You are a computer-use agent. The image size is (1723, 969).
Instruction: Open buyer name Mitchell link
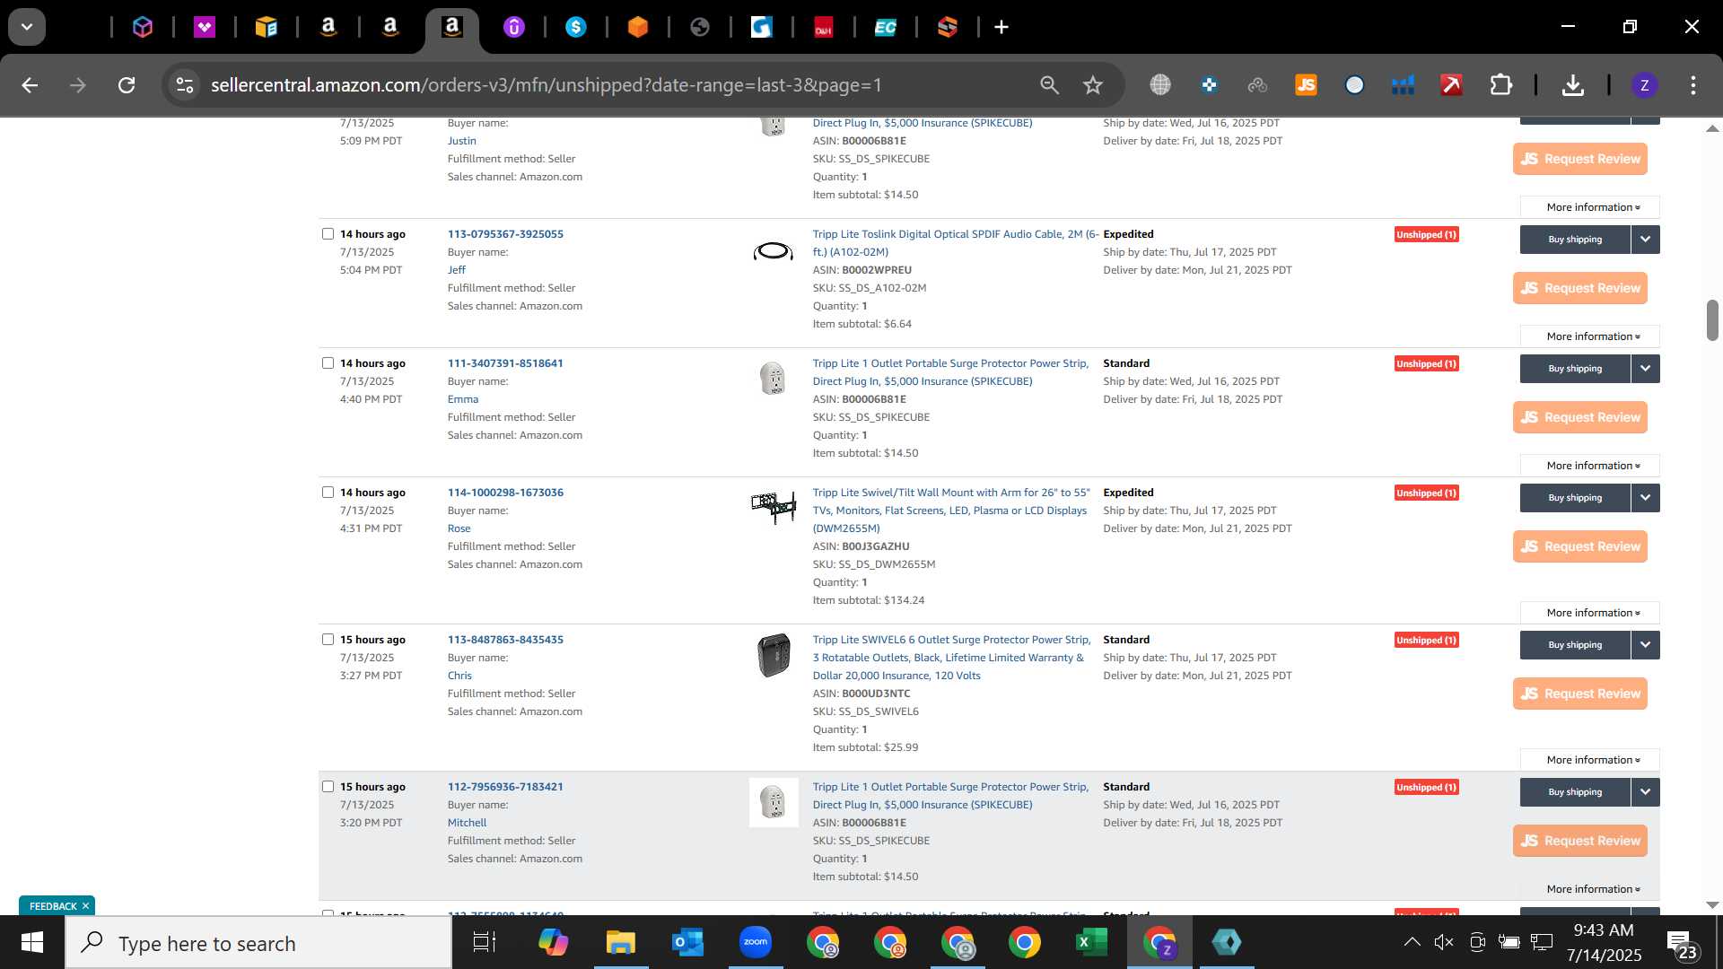[x=467, y=823]
